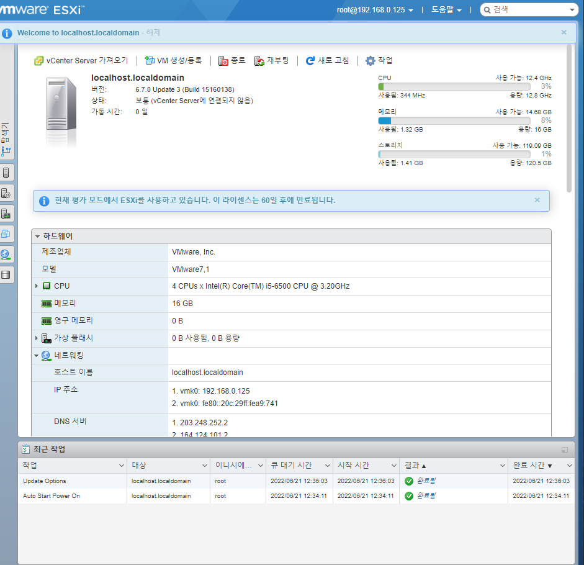
Task: Select the Update Options task row
Action: coord(296,481)
